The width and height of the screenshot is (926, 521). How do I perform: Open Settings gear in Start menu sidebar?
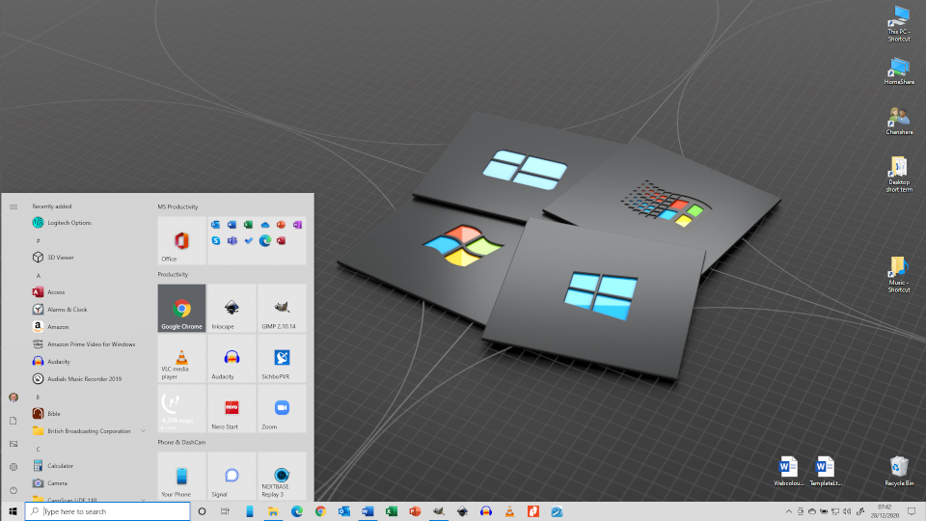(13, 467)
